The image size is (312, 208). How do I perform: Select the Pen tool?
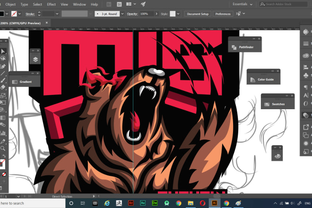coord(3,66)
